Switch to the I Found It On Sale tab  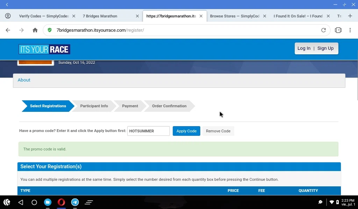point(298,16)
